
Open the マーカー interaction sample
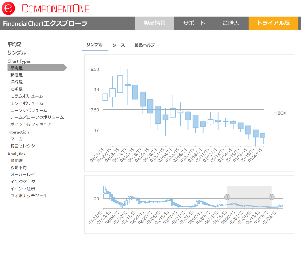18,139
